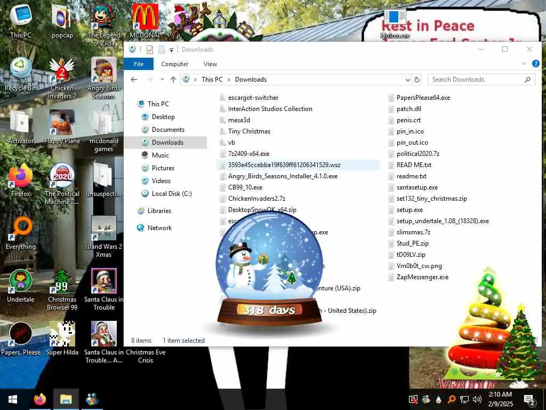Image resolution: width=546 pixels, height=410 pixels.
Task: Select the santasetup.exe file
Action: click(x=417, y=187)
